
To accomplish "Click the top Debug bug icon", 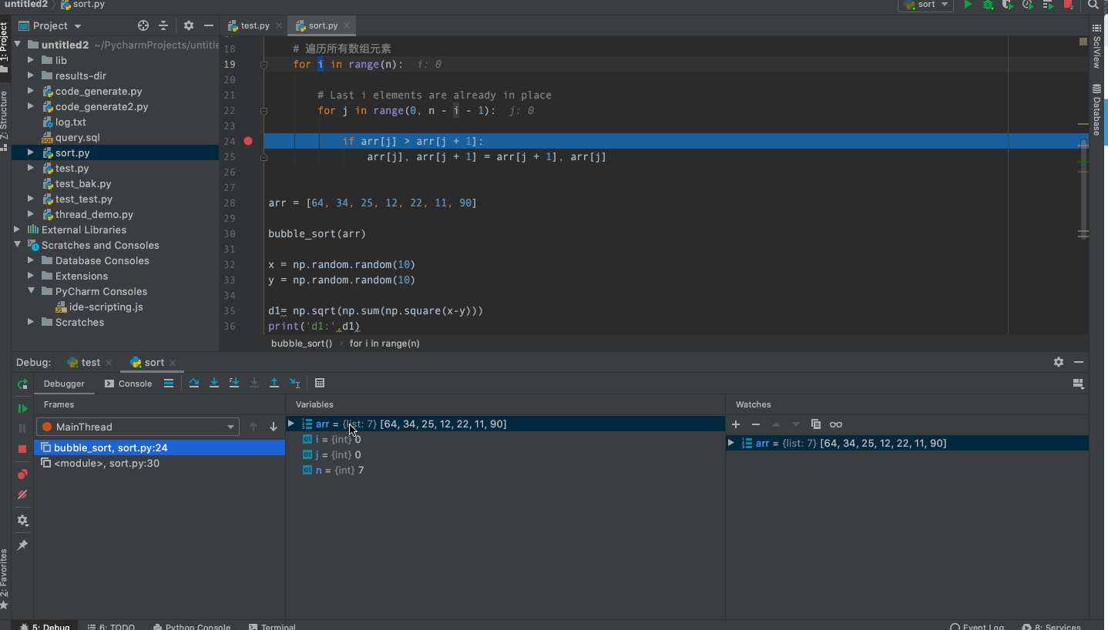I will (x=989, y=5).
